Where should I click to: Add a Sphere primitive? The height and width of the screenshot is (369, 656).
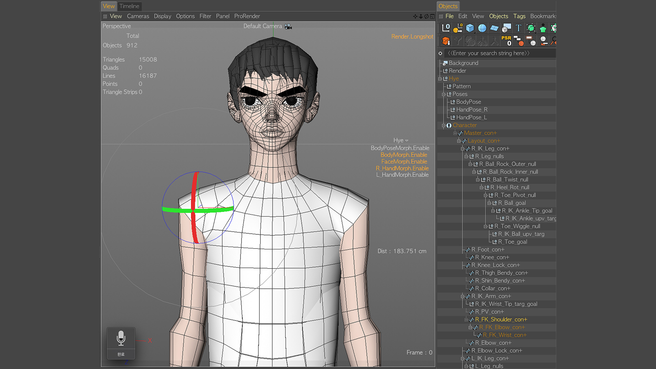tap(482, 28)
